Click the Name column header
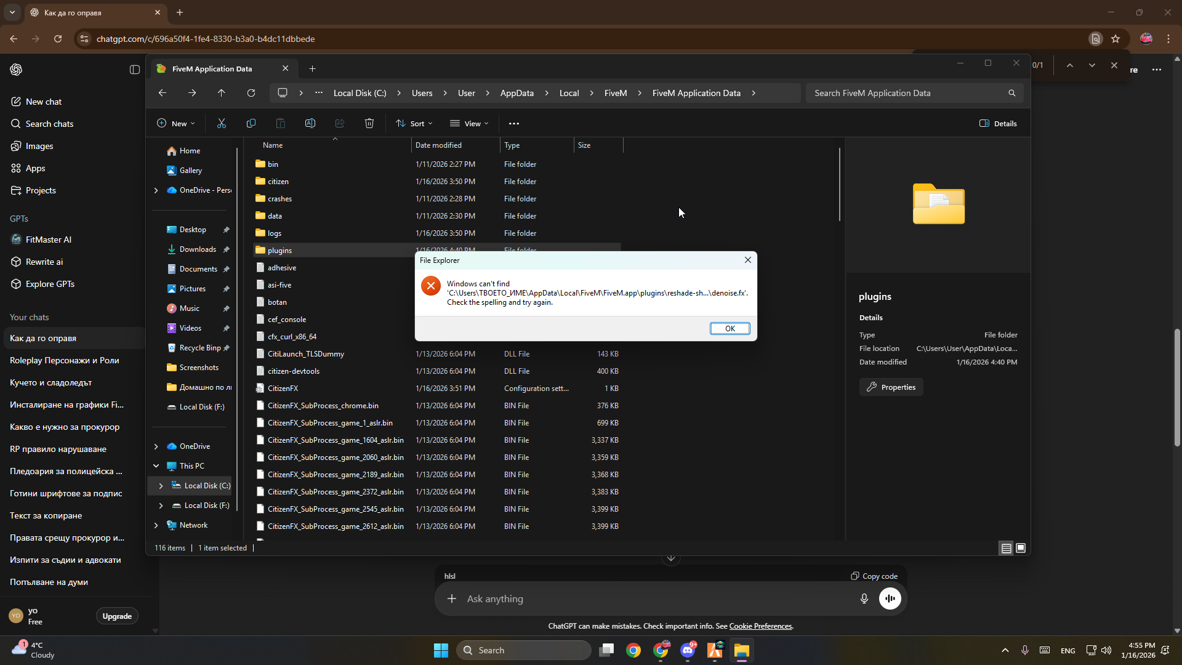The image size is (1182, 665). [x=273, y=145]
